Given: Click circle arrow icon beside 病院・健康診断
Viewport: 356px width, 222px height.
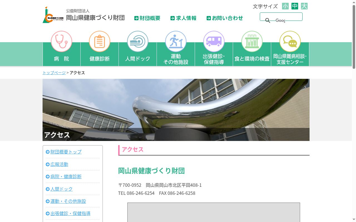Looking at the screenshot, I should coord(48,176).
